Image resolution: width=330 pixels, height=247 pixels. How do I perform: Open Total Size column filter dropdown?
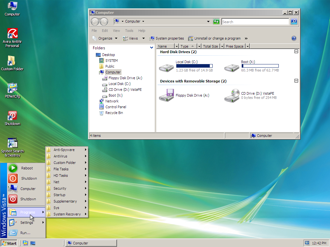(222, 46)
